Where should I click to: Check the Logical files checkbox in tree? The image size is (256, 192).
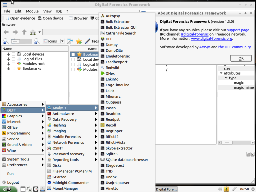click(x=13, y=59)
